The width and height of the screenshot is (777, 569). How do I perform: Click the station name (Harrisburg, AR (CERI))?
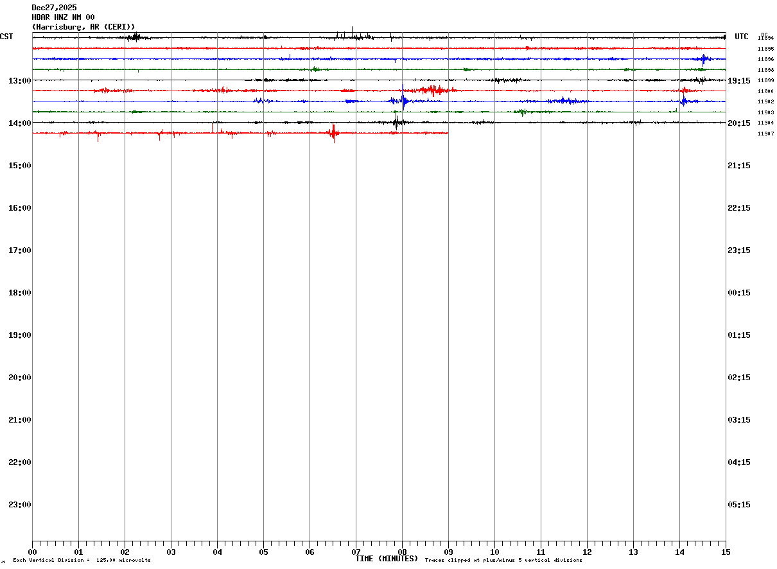coord(83,27)
